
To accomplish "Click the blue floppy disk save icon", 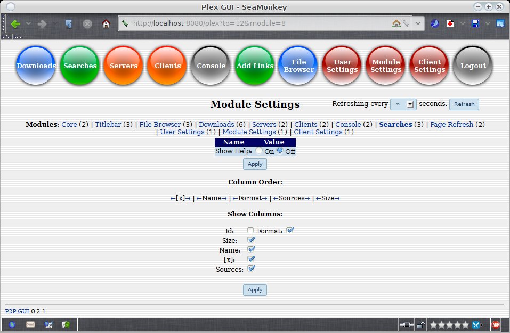I will [x=475, y=23].
